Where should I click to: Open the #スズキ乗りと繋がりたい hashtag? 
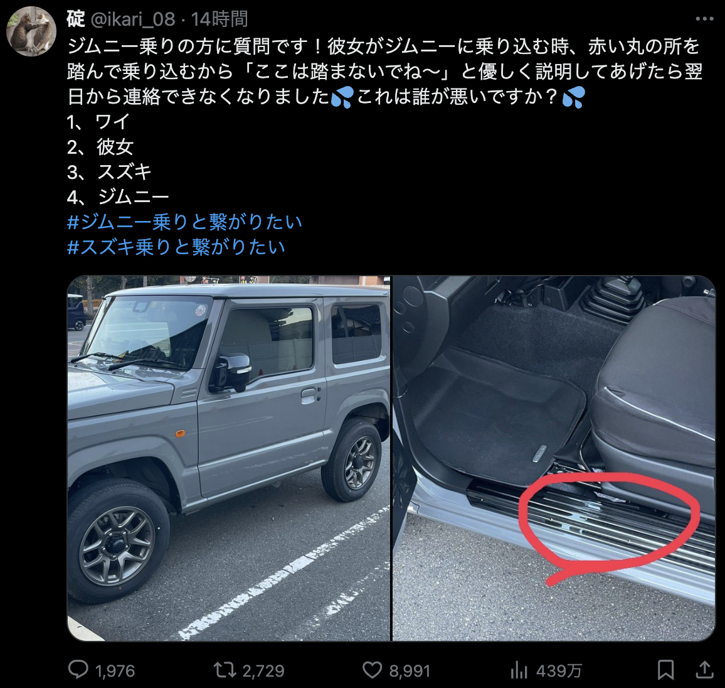click(x=176, y=247)
